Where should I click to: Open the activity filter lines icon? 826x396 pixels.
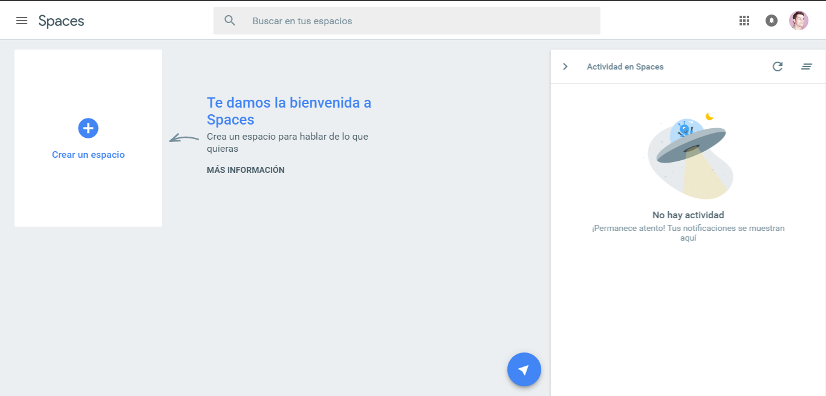[807, 67]
